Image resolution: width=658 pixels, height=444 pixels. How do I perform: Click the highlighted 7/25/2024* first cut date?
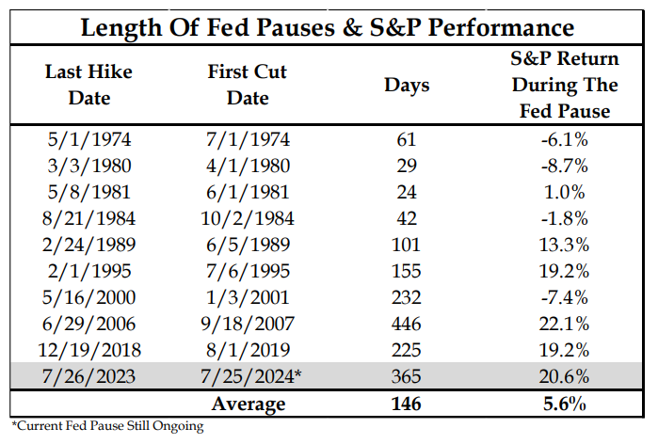[x=249, y=377]
